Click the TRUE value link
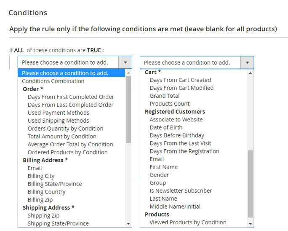 click(x=94, y=50)
